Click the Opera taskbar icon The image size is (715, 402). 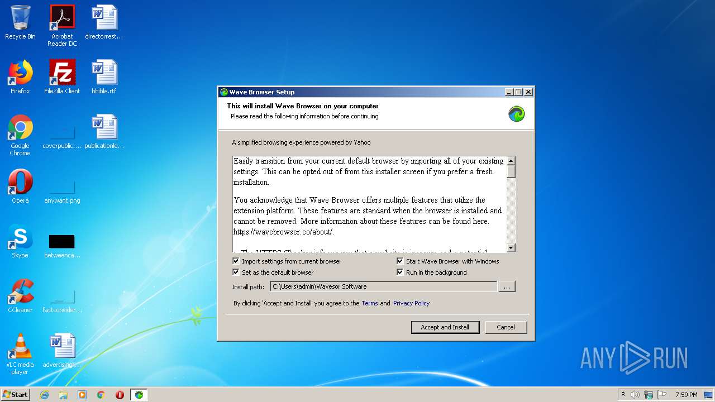click(120, 395)
